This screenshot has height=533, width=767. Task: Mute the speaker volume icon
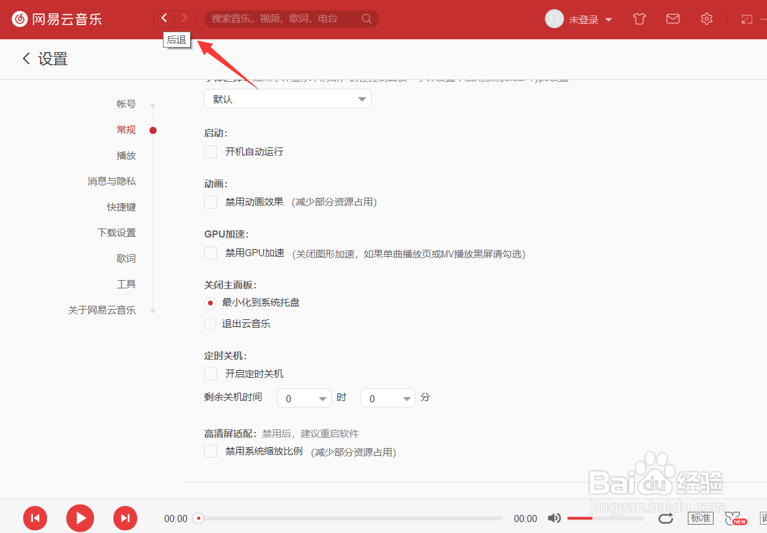[554, 518]
